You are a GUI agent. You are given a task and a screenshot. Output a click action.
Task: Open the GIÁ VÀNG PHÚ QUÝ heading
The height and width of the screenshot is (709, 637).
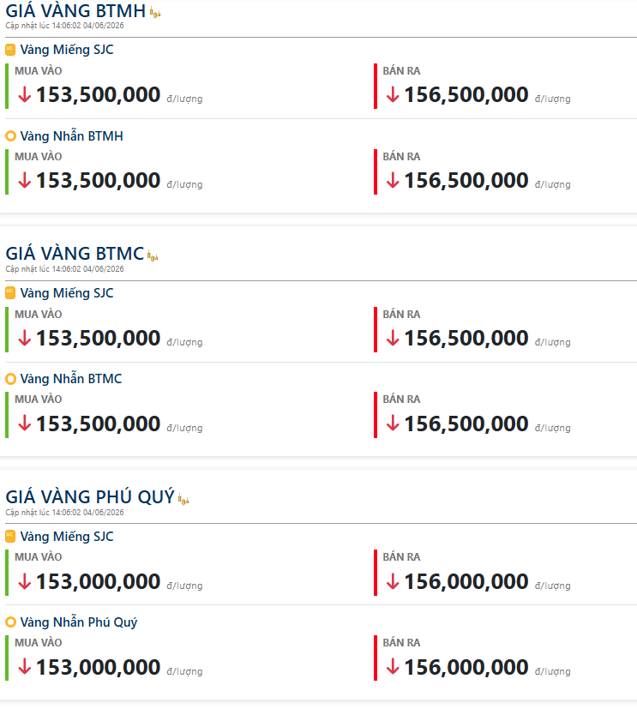point(90,497)
